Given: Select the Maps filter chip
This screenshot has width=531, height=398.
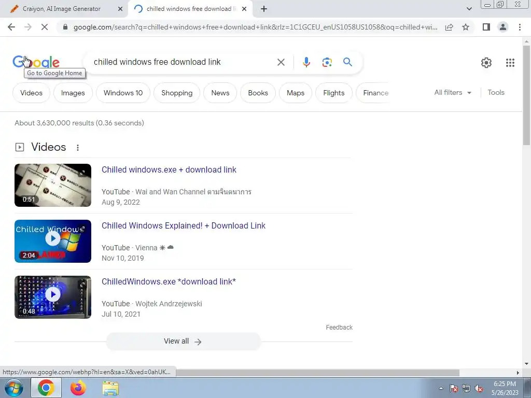Looking at the screenshot, I should tap(295, 93).
